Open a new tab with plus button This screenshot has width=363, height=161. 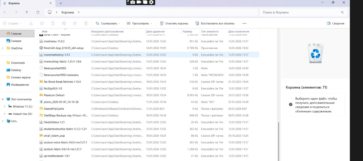click(x=61, y=3)
